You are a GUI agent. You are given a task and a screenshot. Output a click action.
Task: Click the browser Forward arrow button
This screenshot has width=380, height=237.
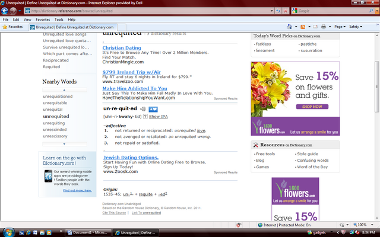click(13, 11)
